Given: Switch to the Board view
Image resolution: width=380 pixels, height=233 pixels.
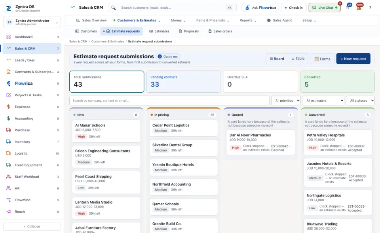Looking at the screenshot, I should (277, 59).
